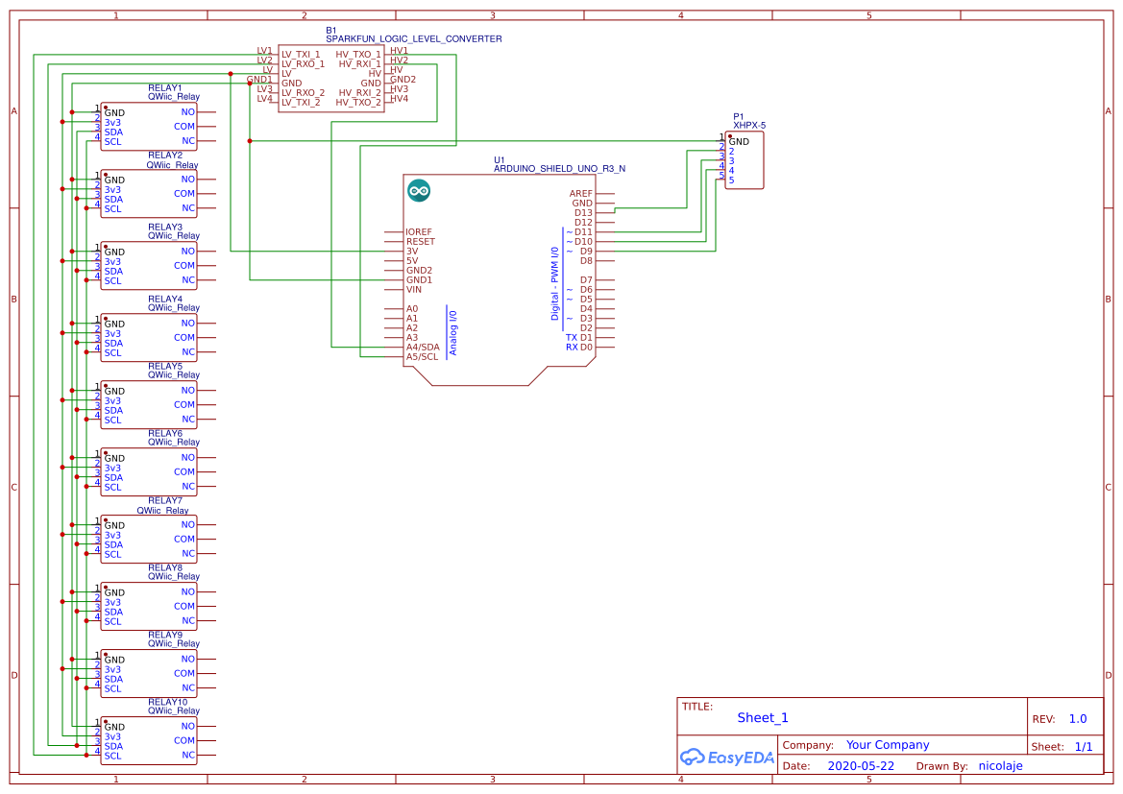Select the RELAY1 QWiic_Relay component symbol

point(149,126)
